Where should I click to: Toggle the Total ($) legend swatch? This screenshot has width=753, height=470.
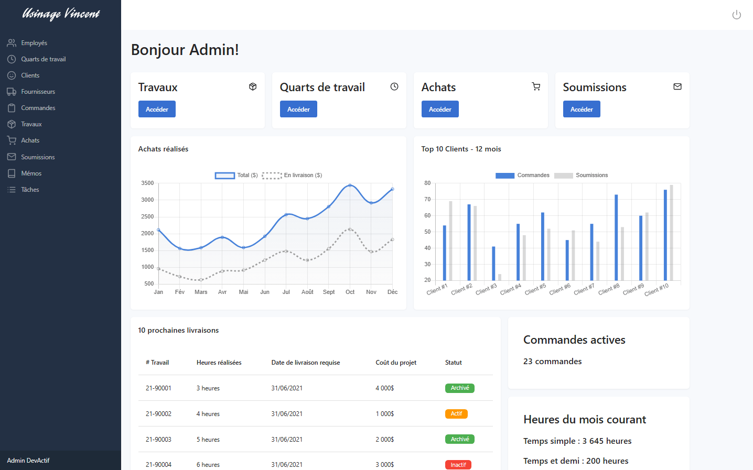224,176
